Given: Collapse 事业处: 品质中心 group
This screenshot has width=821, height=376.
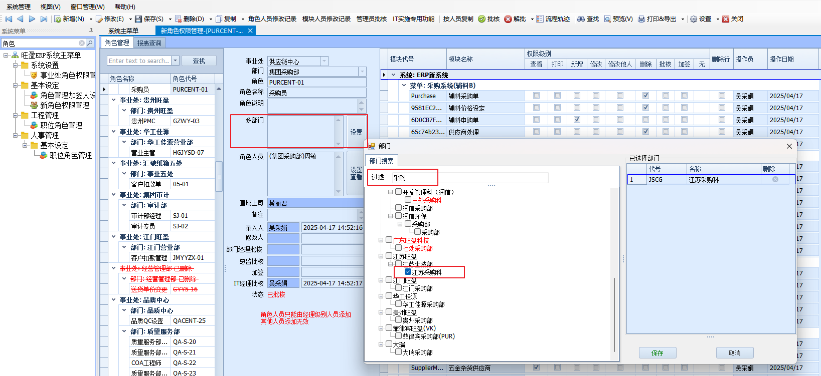Looking at the screenshot, I should point(114,300).
